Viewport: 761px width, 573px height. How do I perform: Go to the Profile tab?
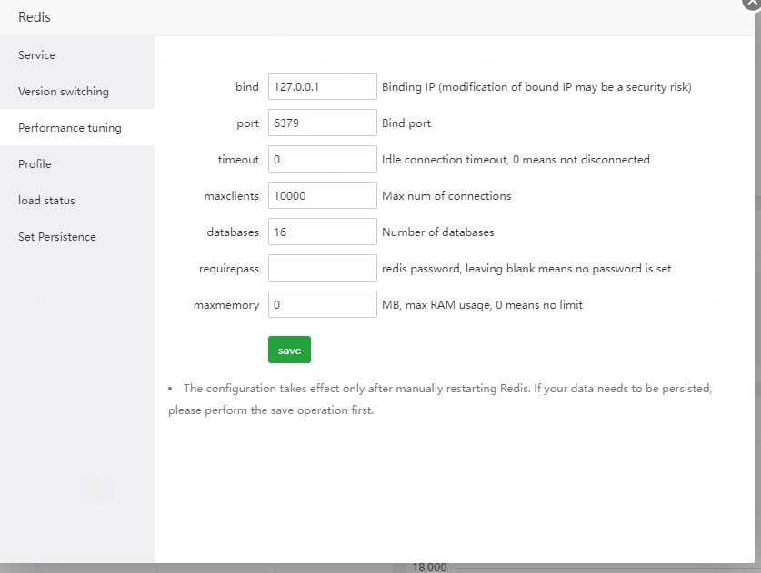[35, 164]
